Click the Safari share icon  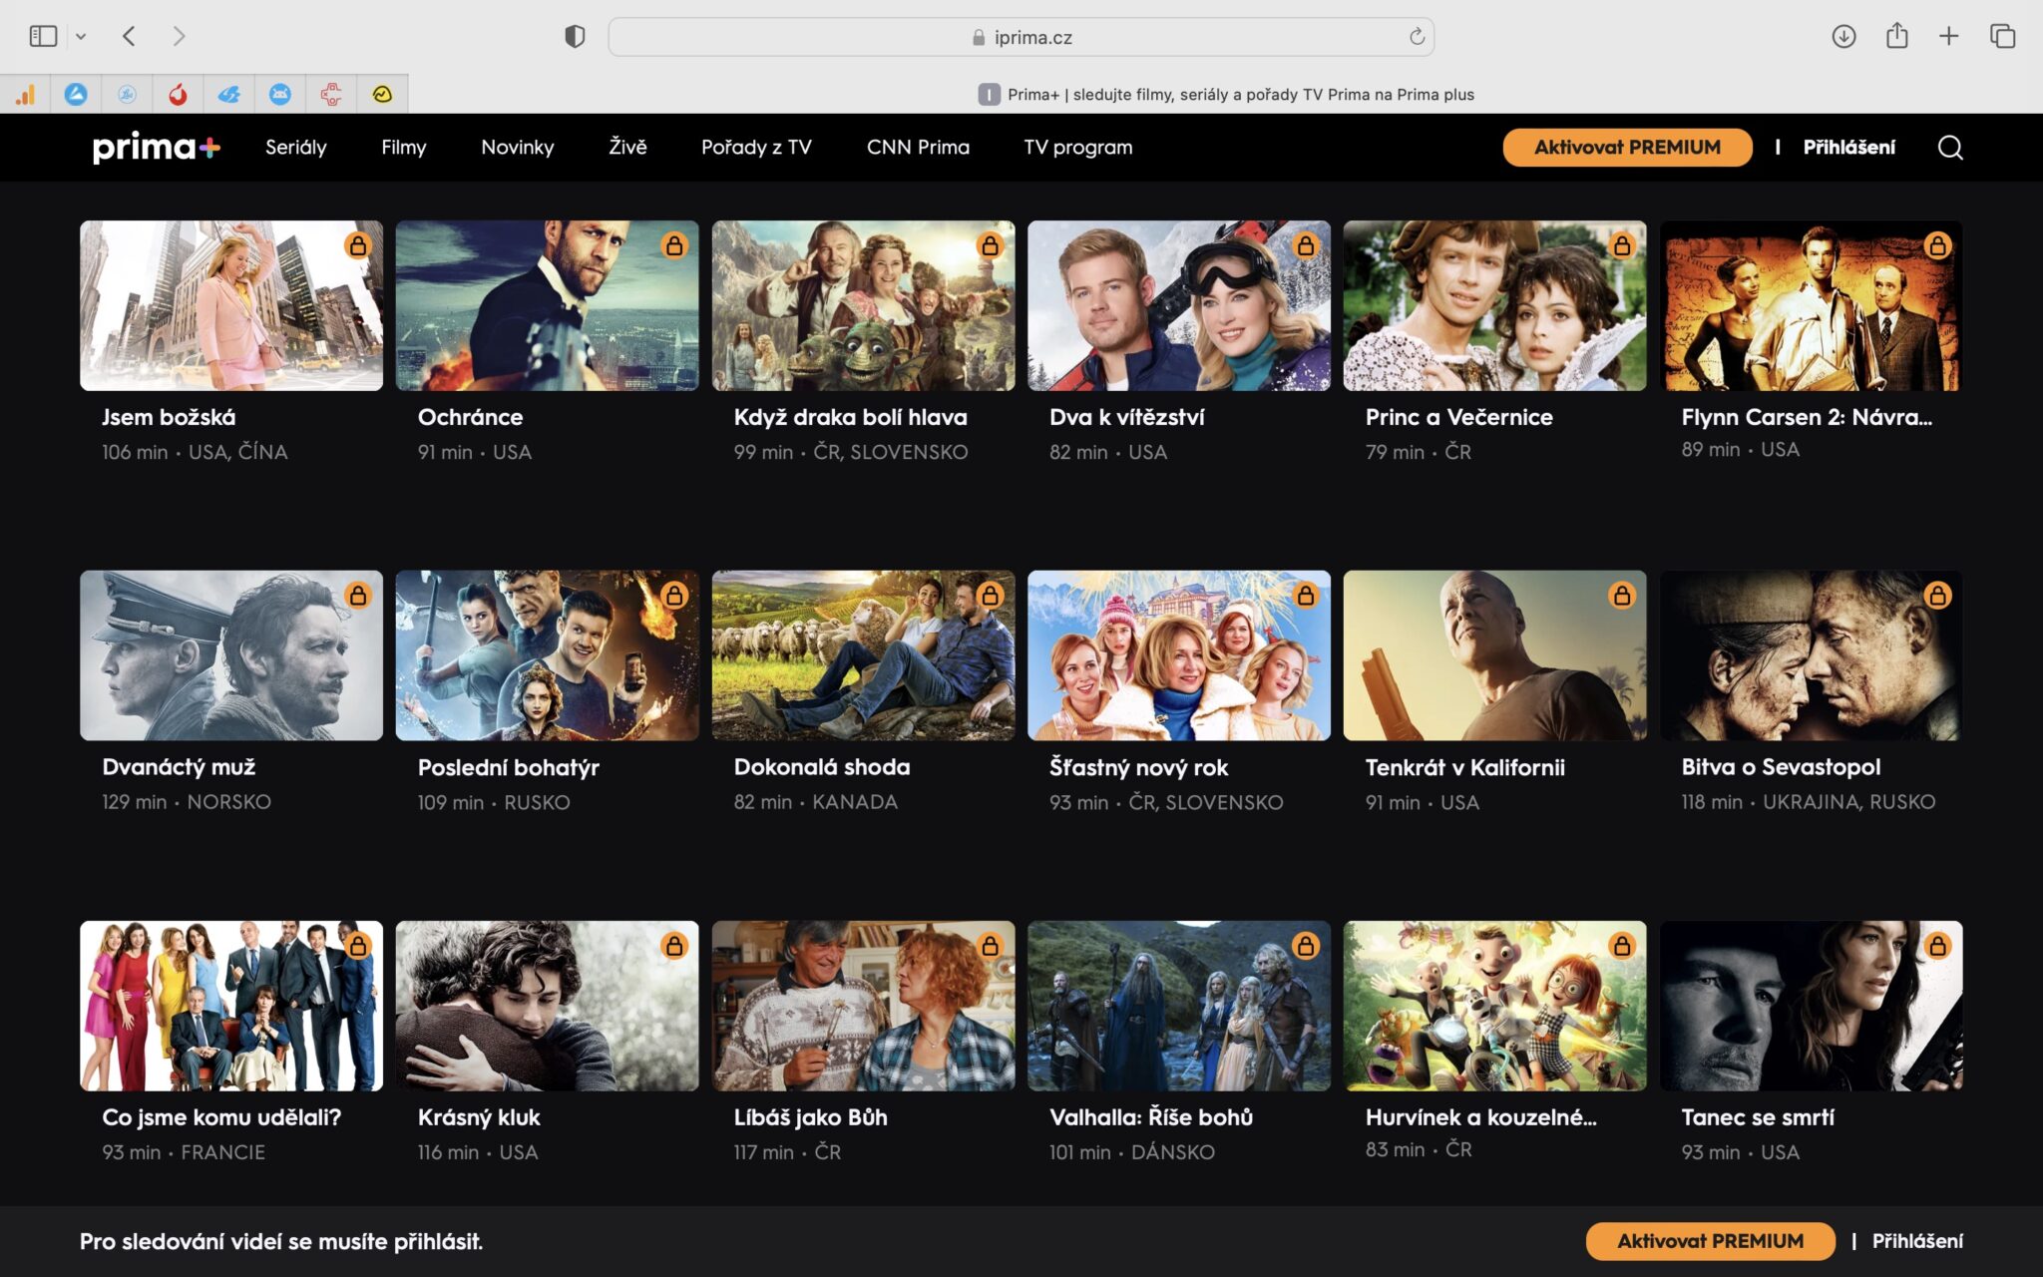1896,37
